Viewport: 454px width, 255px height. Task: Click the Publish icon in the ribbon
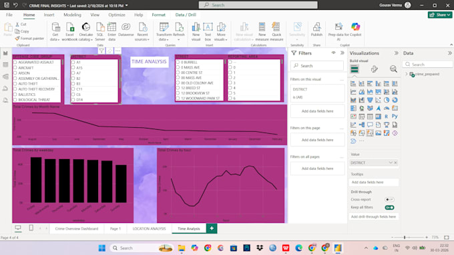point(316,30)
